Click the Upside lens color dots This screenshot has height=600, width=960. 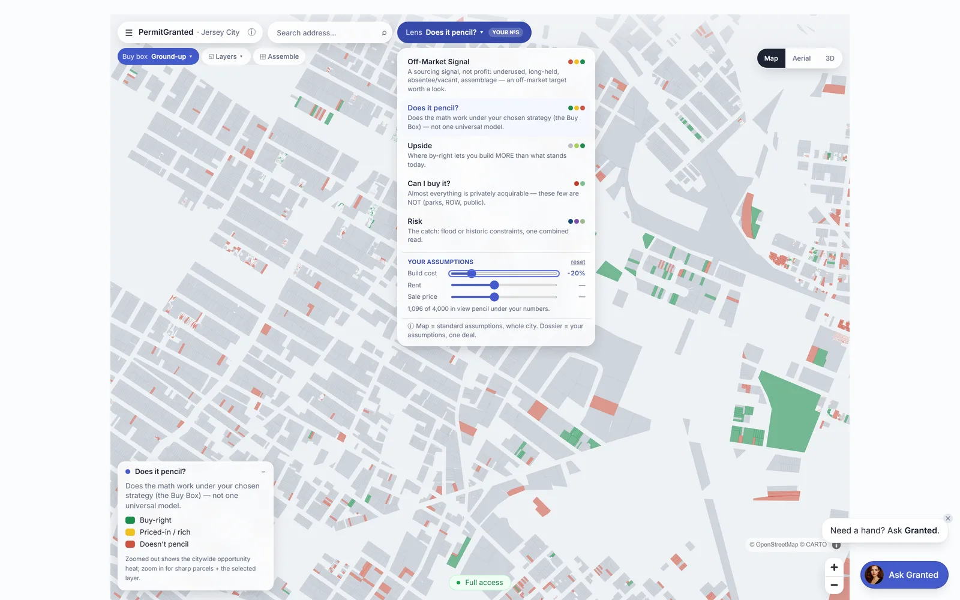tap(577, 146)
